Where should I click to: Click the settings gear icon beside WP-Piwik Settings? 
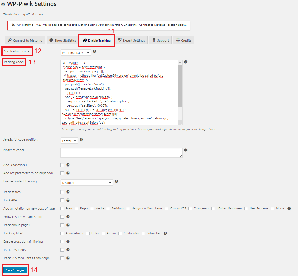(x=3, y=4)
